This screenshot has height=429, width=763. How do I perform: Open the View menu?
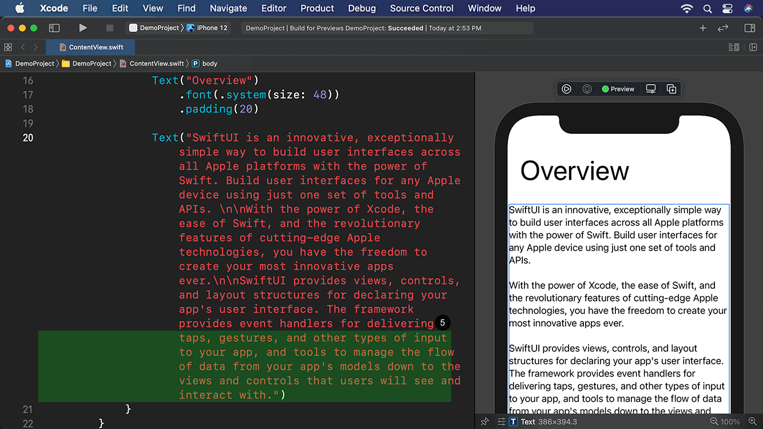pos(153,8)
